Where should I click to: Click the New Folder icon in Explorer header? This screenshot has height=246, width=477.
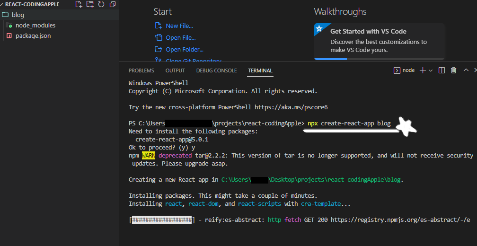(90, 4)
